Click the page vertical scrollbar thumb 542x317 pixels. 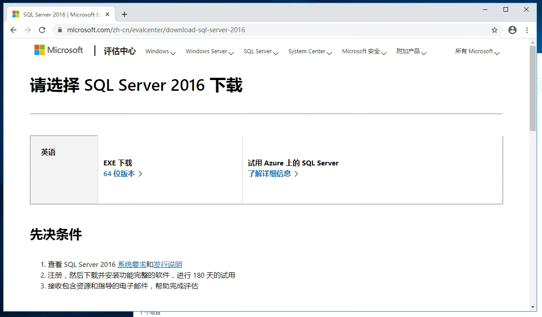click(533, 88)
